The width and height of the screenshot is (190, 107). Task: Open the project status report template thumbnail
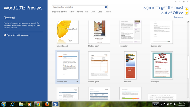[99, 94]
